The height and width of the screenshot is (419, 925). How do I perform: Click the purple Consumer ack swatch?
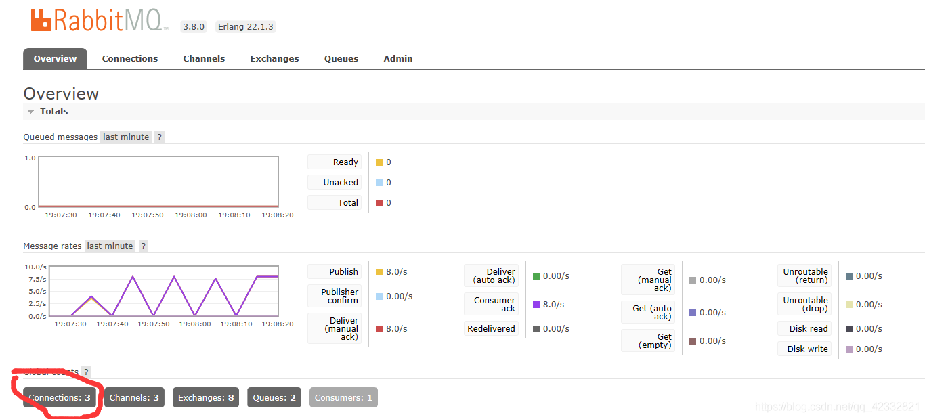pyautogui.click(x=536, y=305)
